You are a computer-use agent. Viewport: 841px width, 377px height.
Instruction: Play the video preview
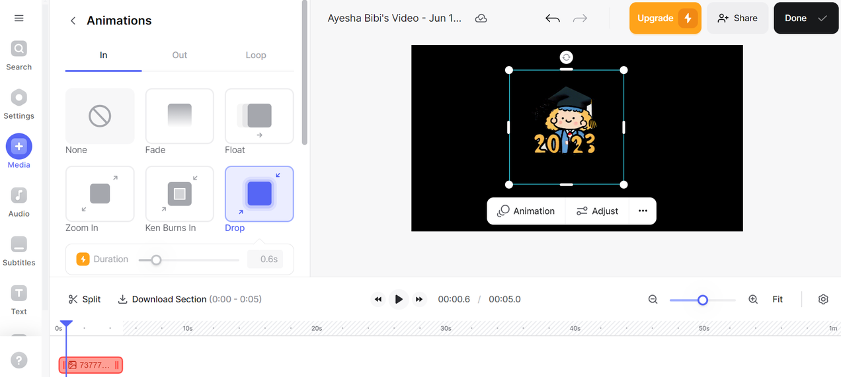click(399, 299)
